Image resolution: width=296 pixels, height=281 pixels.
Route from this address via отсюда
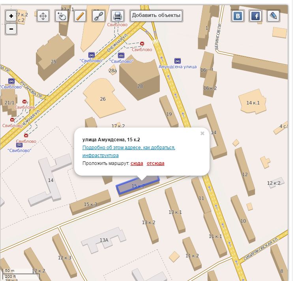tap(155, 163)
